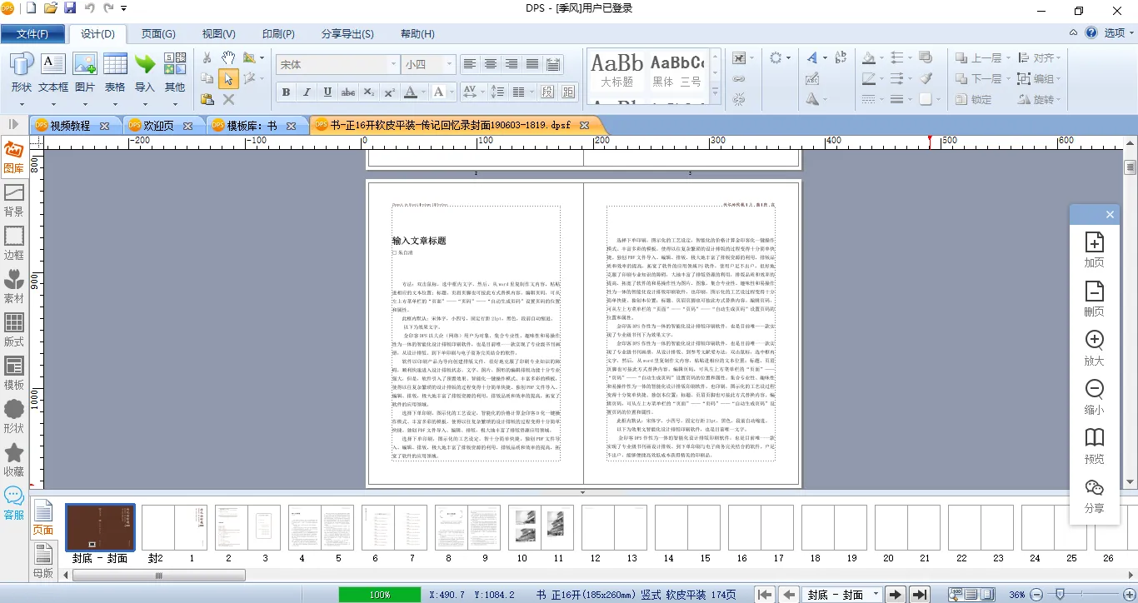
Task: Open the 图库 gallery sidebar panel
Action: click(x=13, y=157)
